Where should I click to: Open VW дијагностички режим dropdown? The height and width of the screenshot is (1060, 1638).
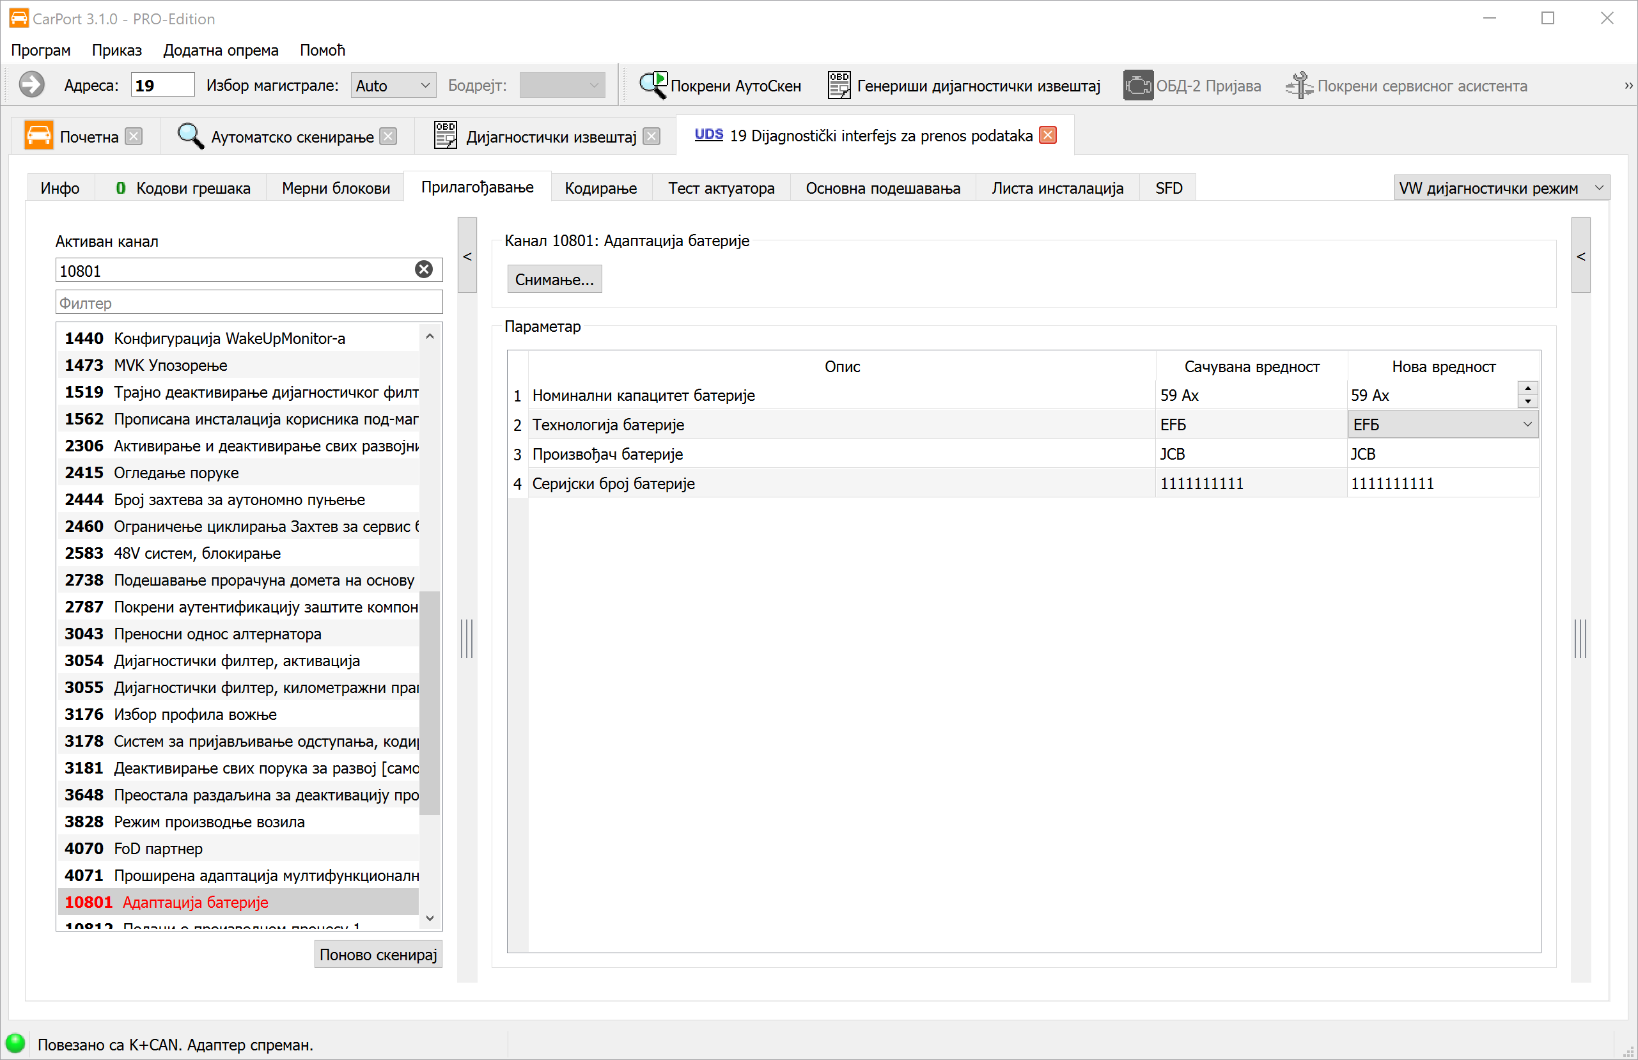(x=1600, y=188)
